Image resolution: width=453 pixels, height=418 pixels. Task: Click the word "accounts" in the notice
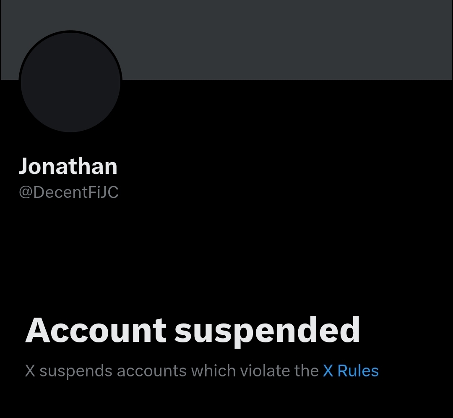tap(151, 371)
